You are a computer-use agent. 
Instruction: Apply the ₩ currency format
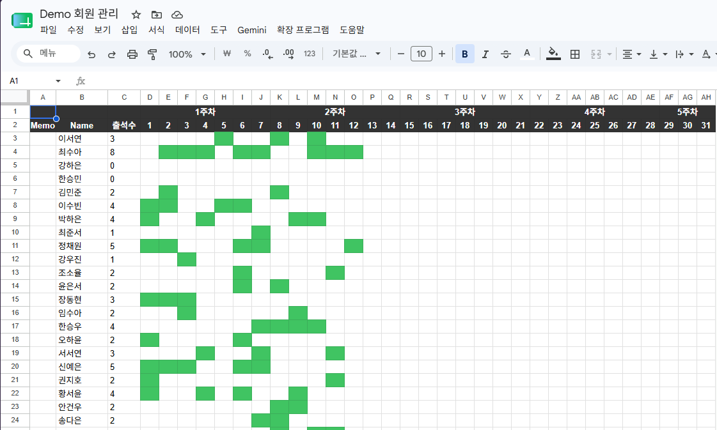pyautogui.click(x=227, y=54)
